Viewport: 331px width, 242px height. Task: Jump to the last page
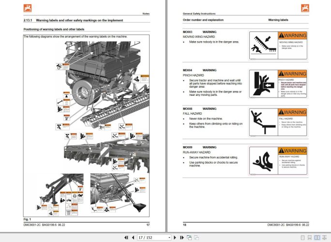click(182, 238)
